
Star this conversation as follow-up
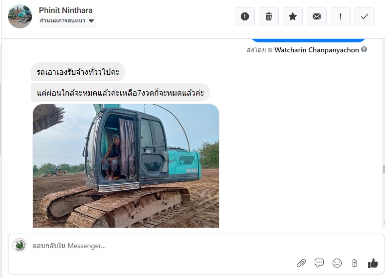pyautogui.click(x=293, y=16)
